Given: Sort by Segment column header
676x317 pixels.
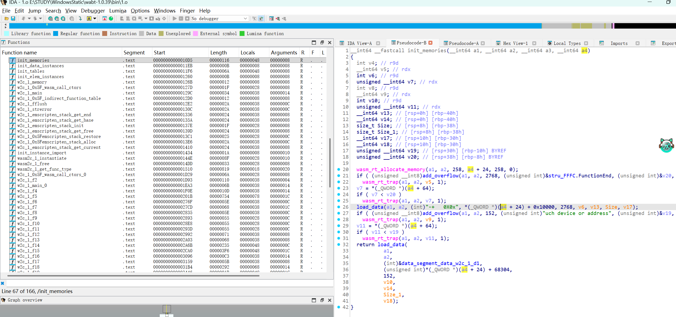Looking at the screenshot, I should (x=134, y=53).
